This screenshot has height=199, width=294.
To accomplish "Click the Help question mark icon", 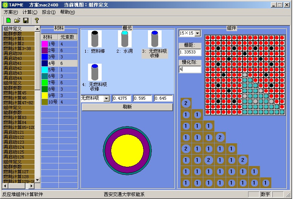I will [37, 20].
